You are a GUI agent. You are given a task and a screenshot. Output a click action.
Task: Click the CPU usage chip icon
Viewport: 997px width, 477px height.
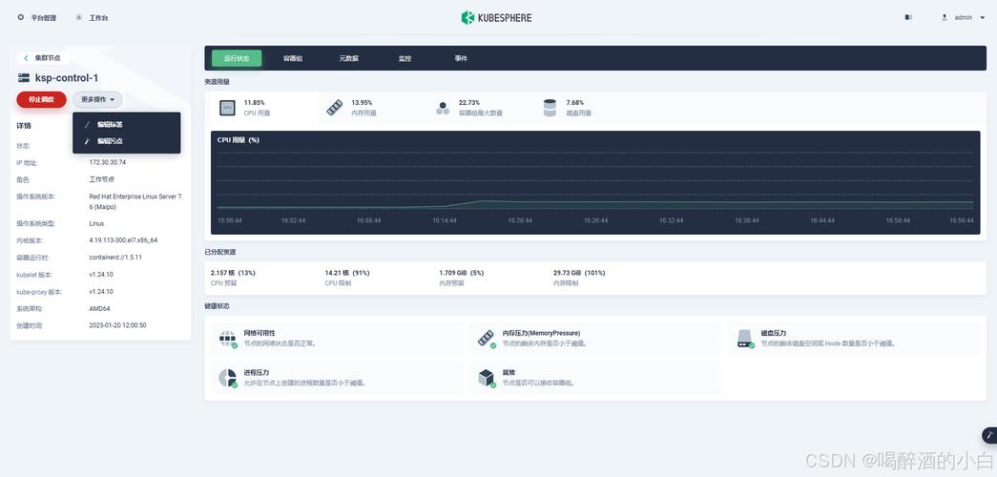coord(226,108)
